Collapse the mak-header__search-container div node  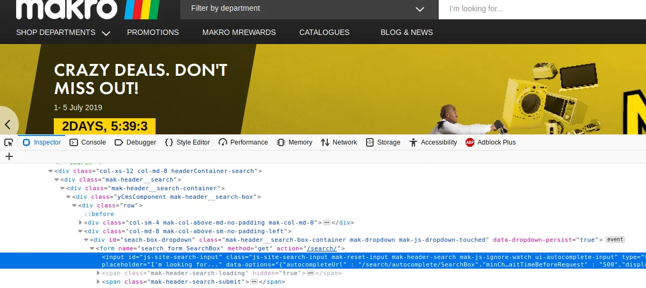(x=62, y=188)
